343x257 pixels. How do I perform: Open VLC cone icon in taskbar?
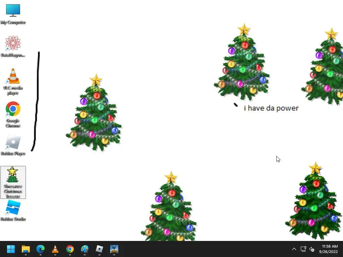point(55,249)
